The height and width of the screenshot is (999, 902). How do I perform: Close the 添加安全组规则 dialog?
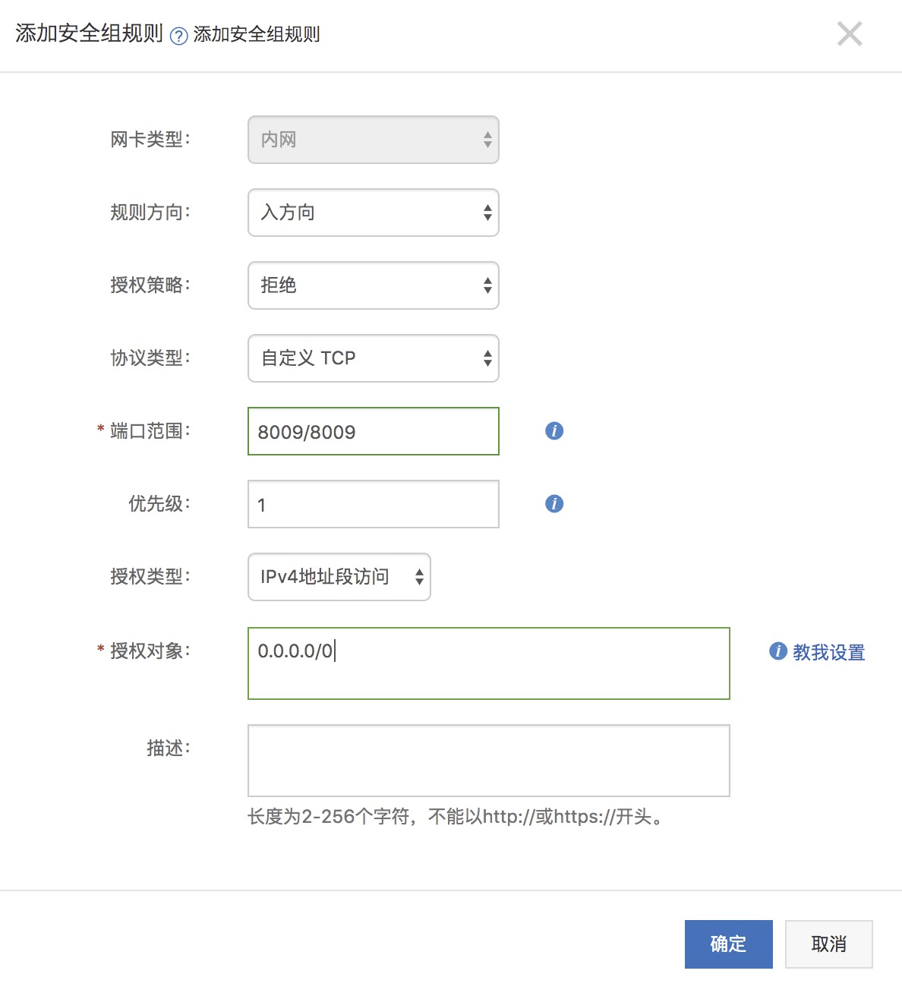pyautogui.click(x=849, y=34)
